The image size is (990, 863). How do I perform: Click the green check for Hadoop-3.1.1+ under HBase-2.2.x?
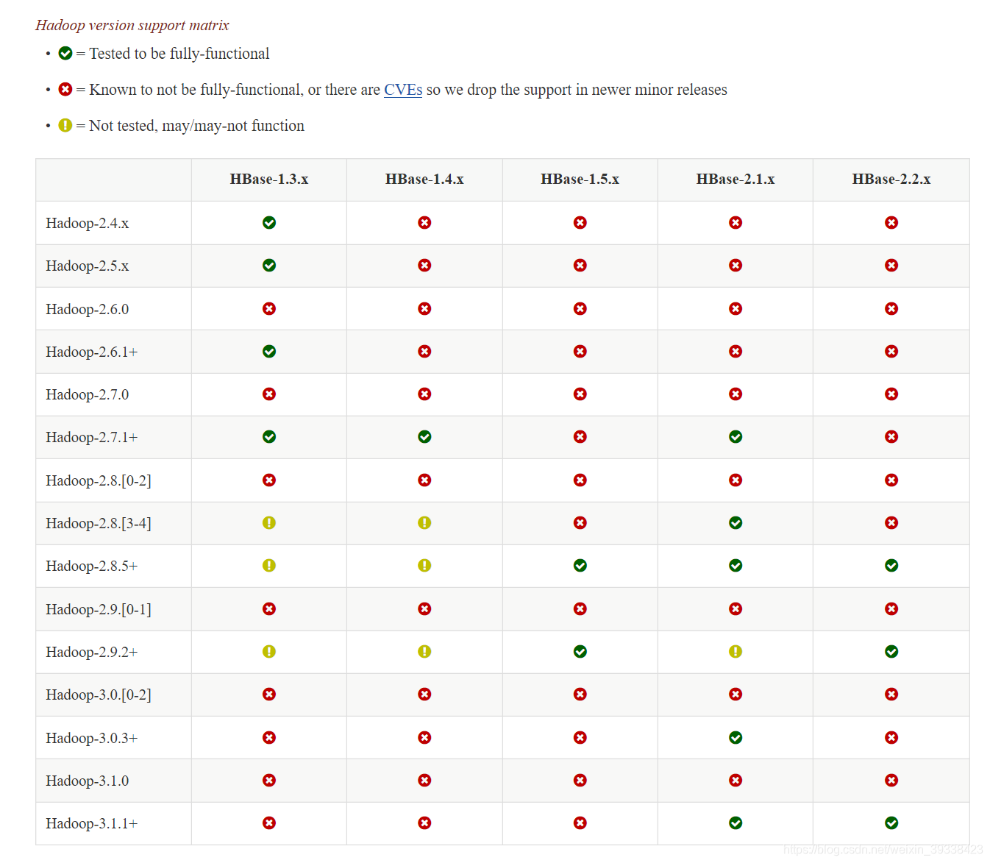[891, 823]
